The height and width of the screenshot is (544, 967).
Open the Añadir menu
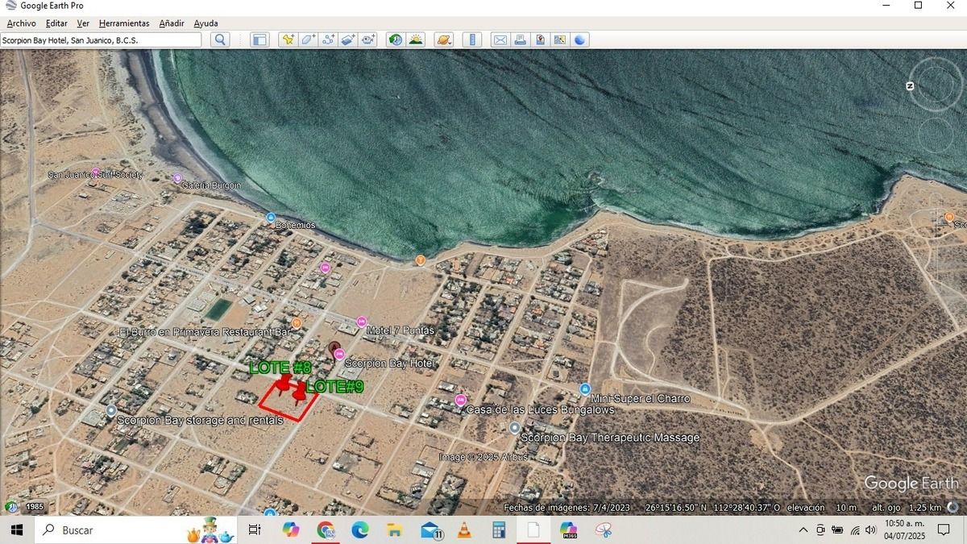click(x=172, y=23)
